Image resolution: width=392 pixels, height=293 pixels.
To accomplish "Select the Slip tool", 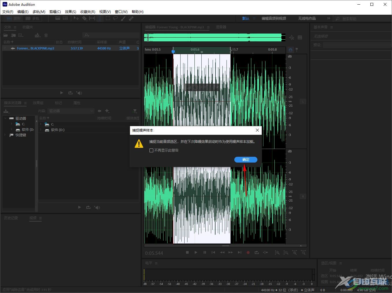I will (92, 18).
